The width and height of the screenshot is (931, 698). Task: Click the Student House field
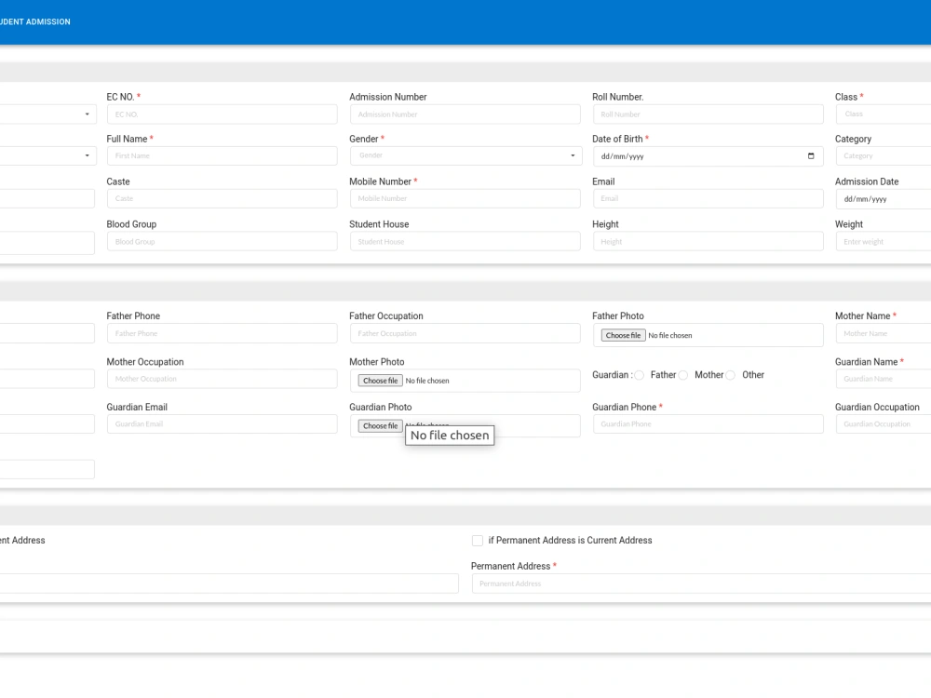465,241
